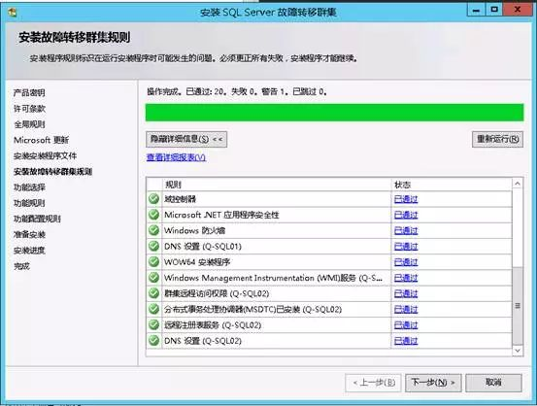Click the passed icon for DNS 设置 (Q-SQL01)

coord(153,246)
